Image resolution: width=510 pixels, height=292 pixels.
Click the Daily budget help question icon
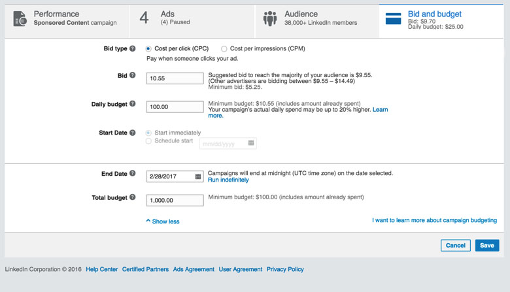coord(133,104)
